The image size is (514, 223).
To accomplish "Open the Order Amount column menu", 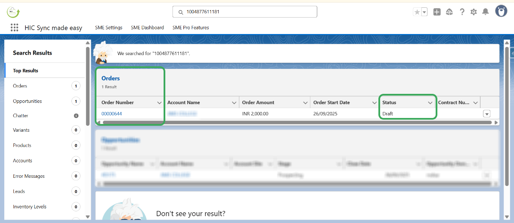I will coord(305,102).
